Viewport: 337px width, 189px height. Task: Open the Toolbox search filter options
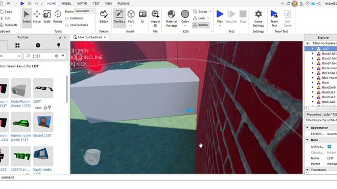63,56
